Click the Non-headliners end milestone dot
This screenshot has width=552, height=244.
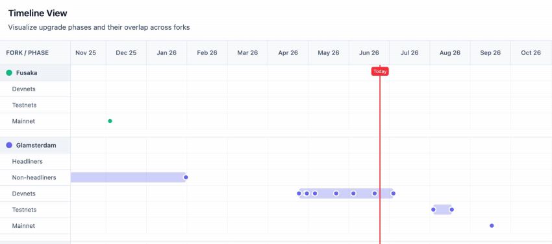point(186,177)
